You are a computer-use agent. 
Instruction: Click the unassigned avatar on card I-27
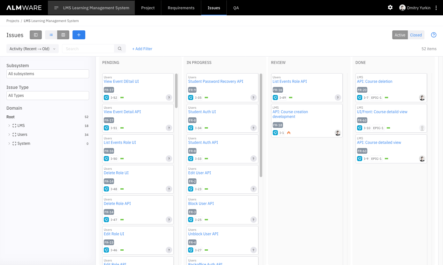(253, 250)
